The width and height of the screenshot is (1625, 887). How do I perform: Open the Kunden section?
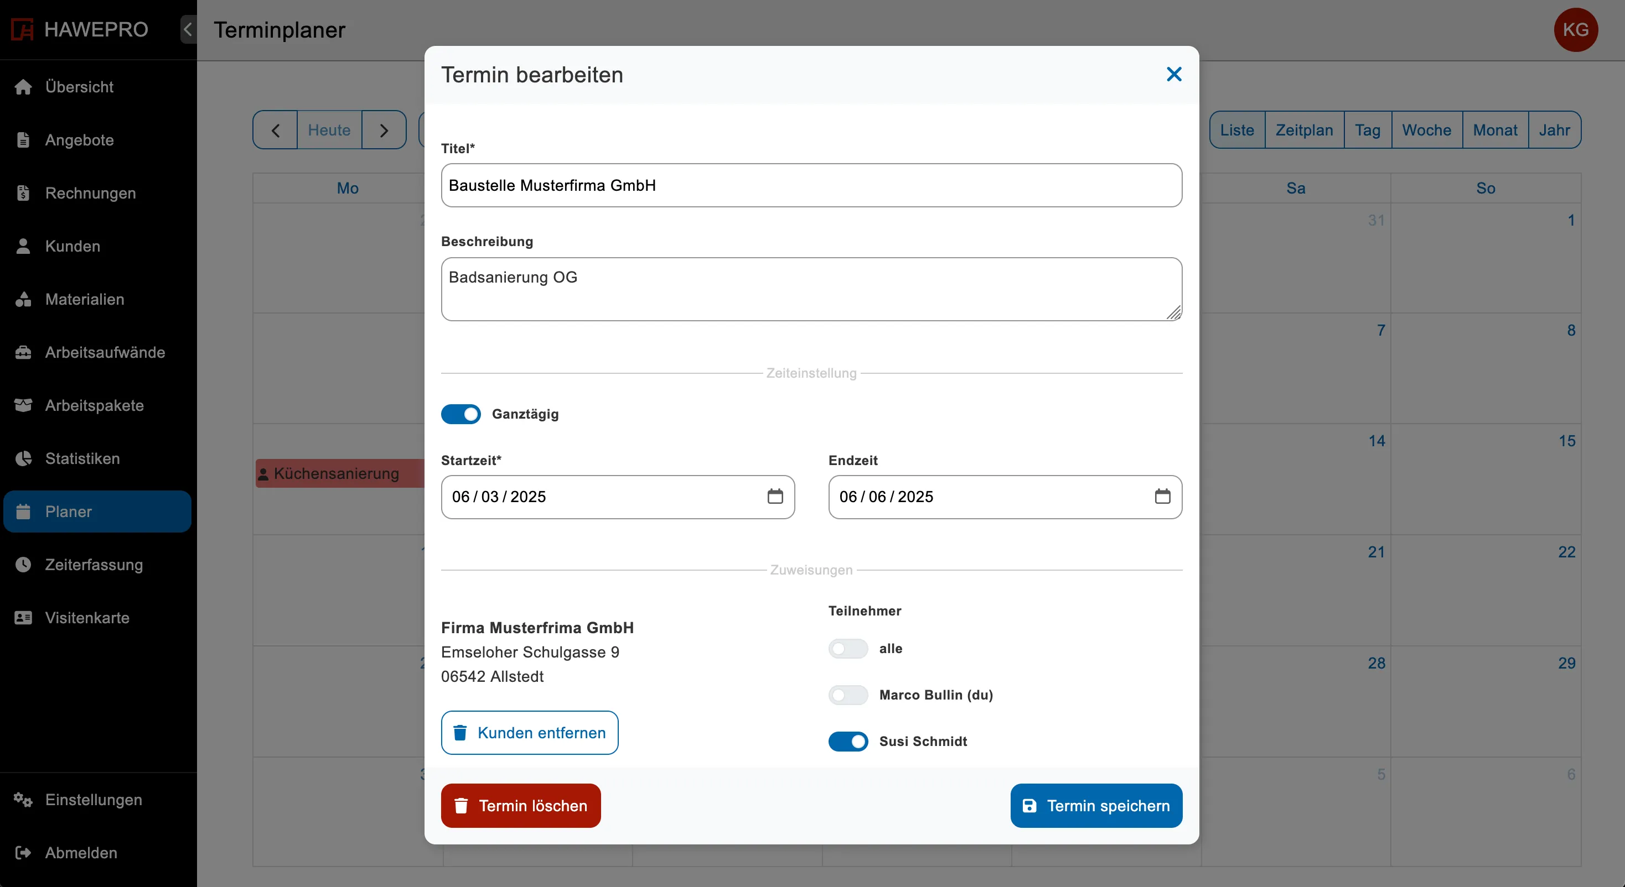[x=97, y=246]
